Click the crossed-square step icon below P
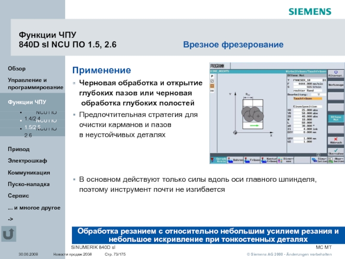Image resolution: width=345 pixels, height=259 pixels. point(212,81)
